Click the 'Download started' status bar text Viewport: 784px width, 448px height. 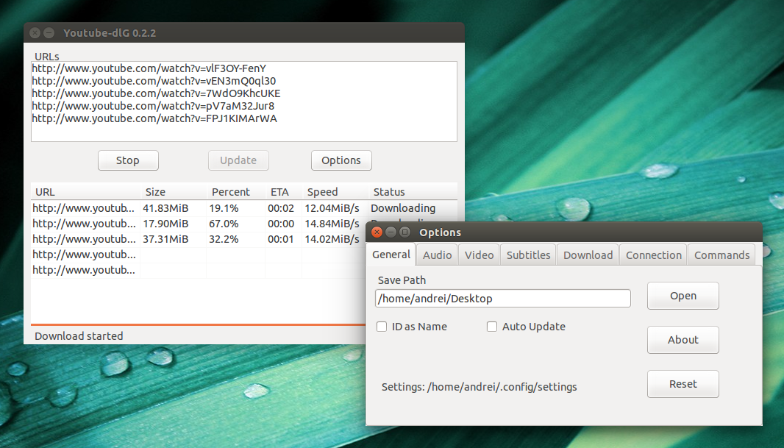point(79,336)
